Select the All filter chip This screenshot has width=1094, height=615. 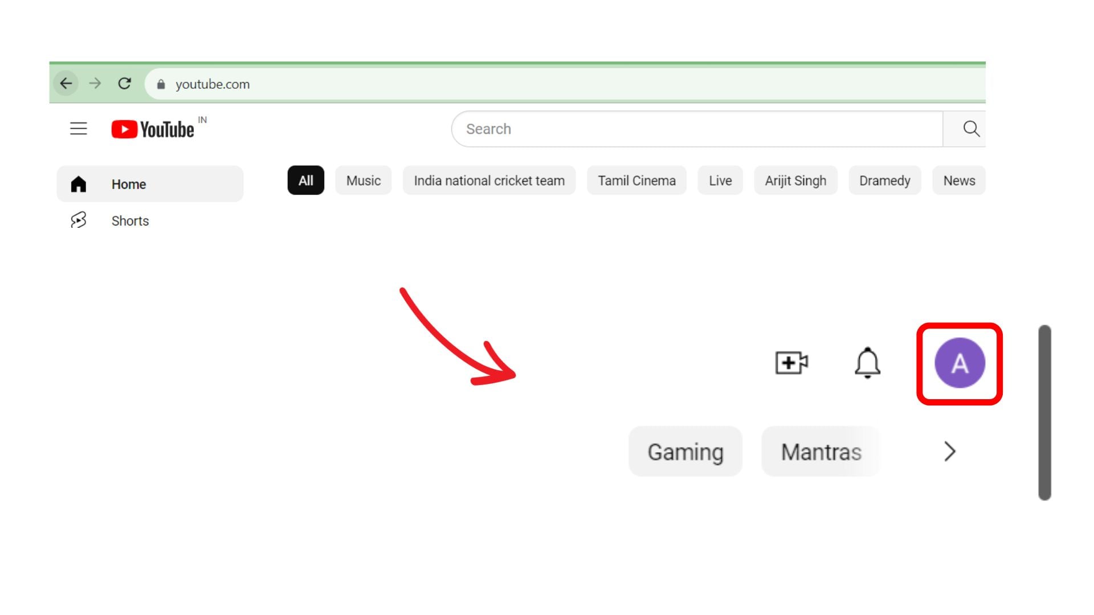306,180
